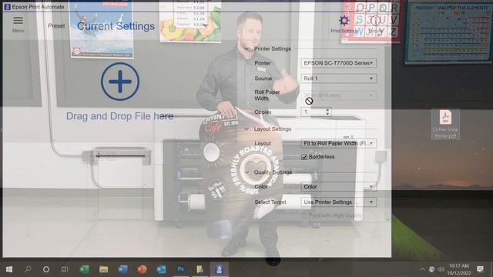Launch Word from the taskbar
The width and height of the screenshot is (493, 277).
123,269
